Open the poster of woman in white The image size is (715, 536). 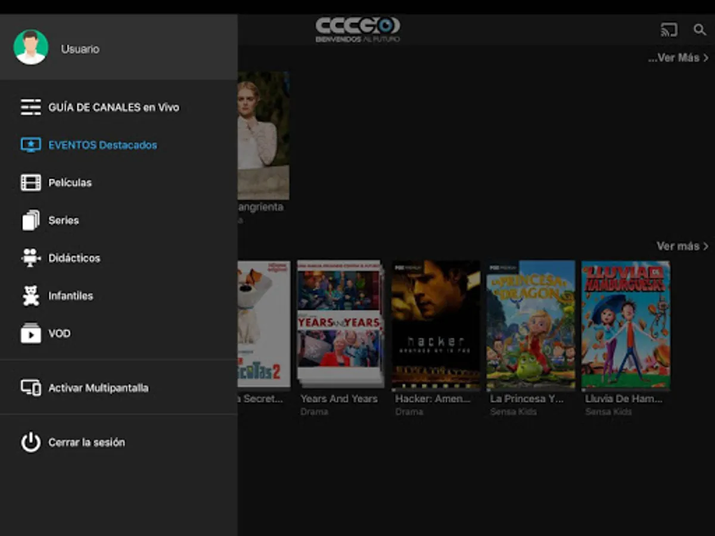click(263, 136)
